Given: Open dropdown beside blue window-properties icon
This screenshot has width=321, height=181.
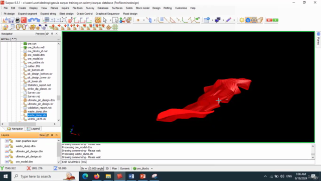Looking at the screenshot, I should click(212, 20).
